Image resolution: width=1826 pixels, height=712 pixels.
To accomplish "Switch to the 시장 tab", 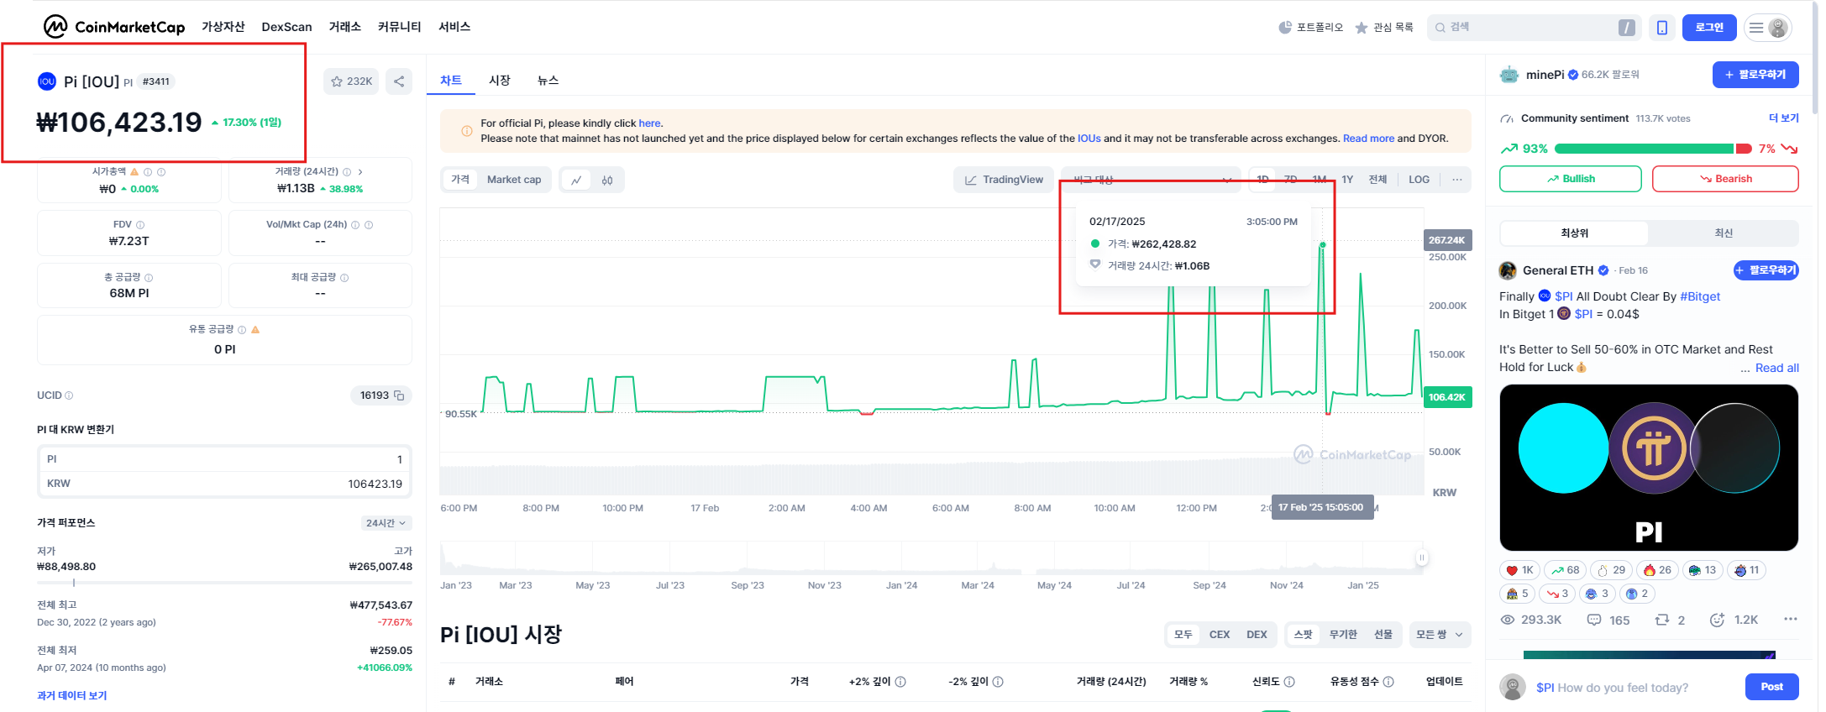I will (500, 80).
